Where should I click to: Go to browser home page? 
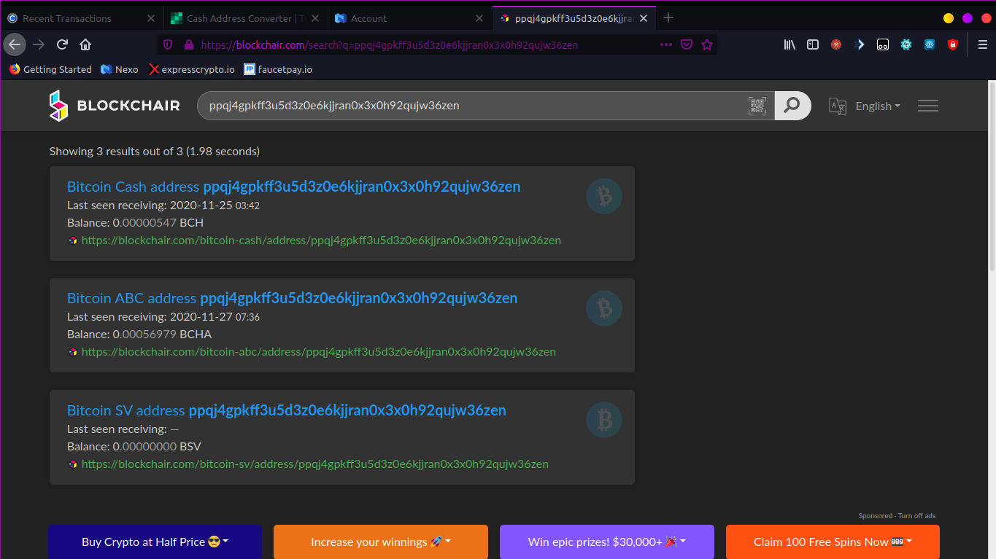point(85,44)
